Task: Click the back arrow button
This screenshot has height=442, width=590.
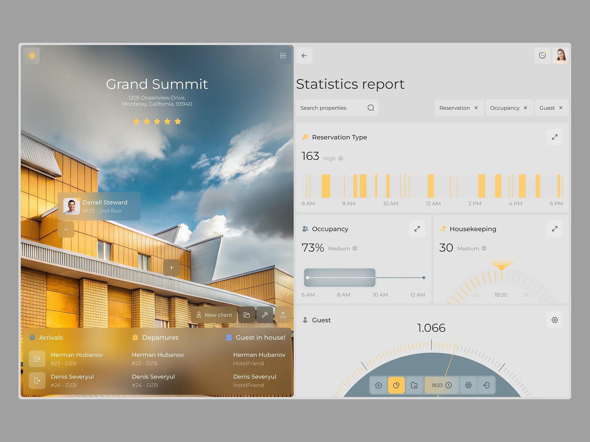Action: pyautogui.click(x=304, y=55)
